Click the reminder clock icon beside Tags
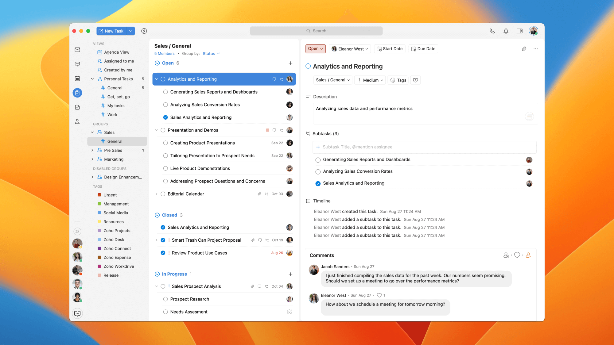Viewport: 614px width, 345px height. 415,80
